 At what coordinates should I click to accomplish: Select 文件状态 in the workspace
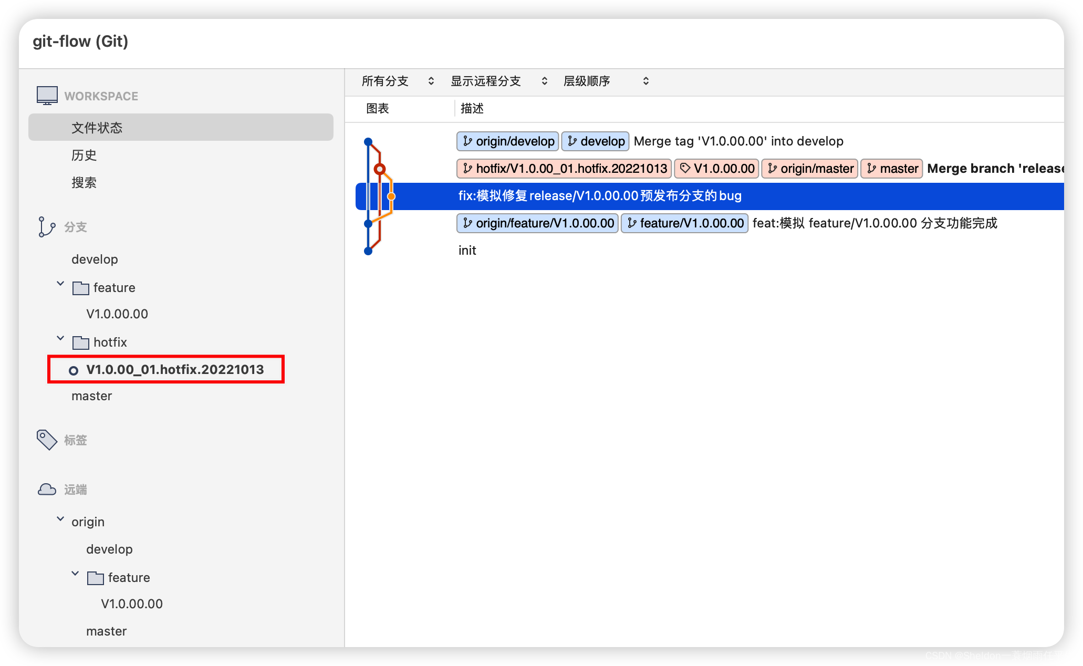click(x=181, y=127)
